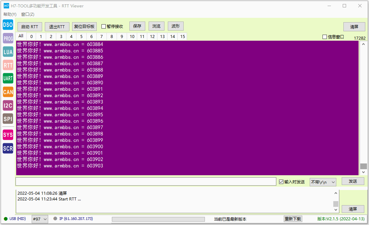The image size is (369, 225).
Task: Click the output line ending 603903
Action: coord(60,165)
